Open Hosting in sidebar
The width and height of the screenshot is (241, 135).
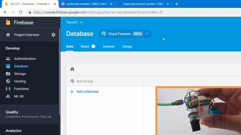coord(20,81)
